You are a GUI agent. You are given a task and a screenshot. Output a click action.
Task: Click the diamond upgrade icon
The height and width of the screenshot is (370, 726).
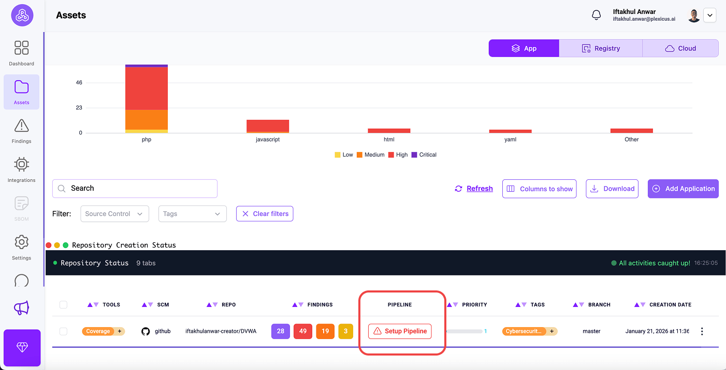pos(22,348)
